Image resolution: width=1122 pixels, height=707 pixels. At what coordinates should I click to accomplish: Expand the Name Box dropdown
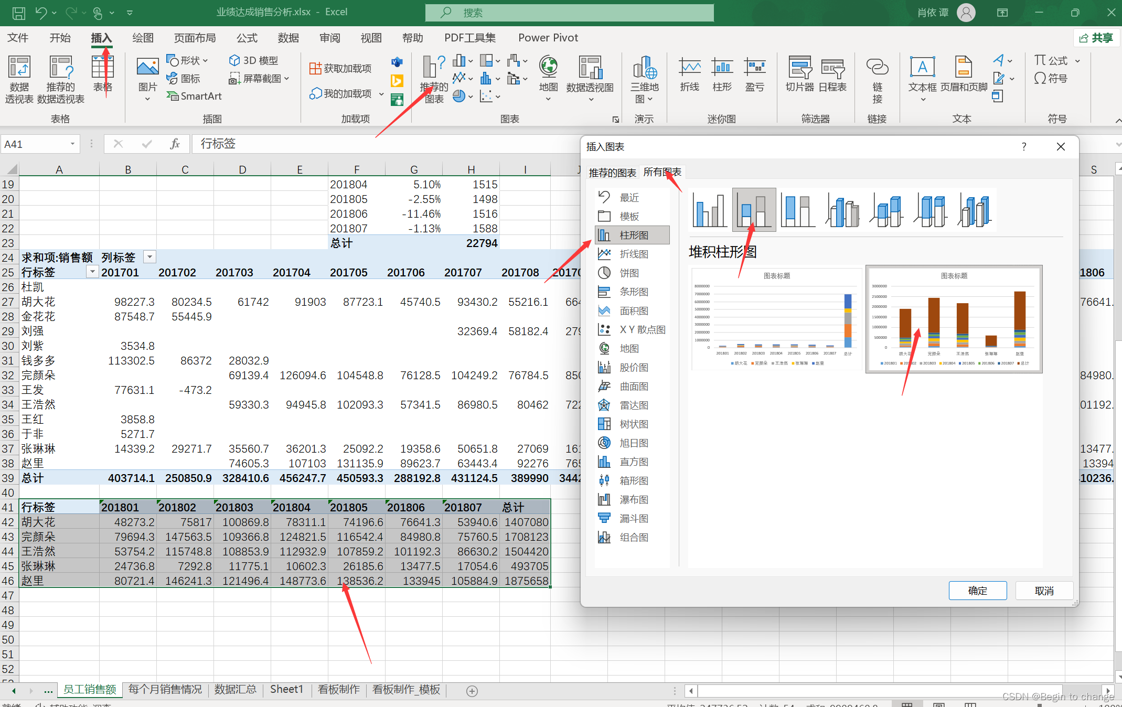(72, 144)
